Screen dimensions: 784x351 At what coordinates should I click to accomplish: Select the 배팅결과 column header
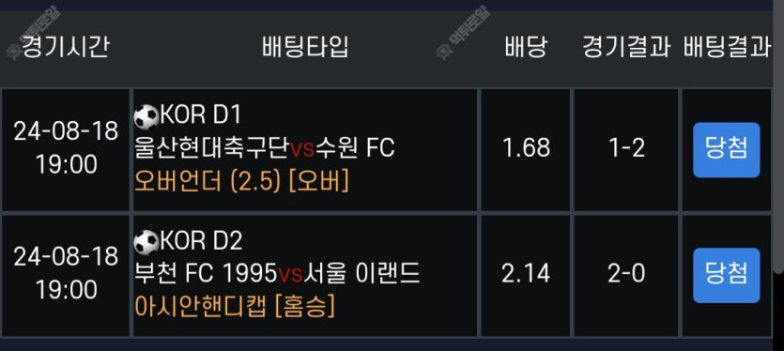tap(727, 48)
